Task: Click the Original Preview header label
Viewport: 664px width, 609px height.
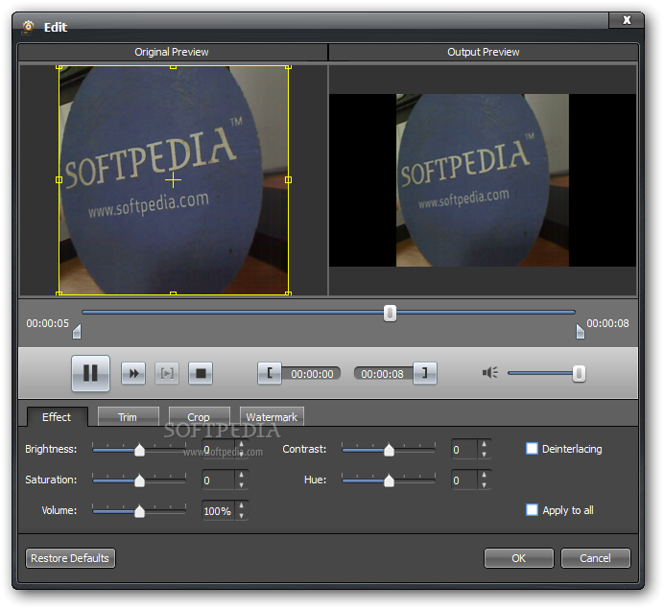Action: (x=172, y=52)
